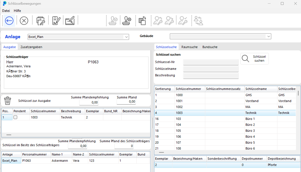
Task: Click the blue back arrow toolbar icon
Action: click(9, 21)
